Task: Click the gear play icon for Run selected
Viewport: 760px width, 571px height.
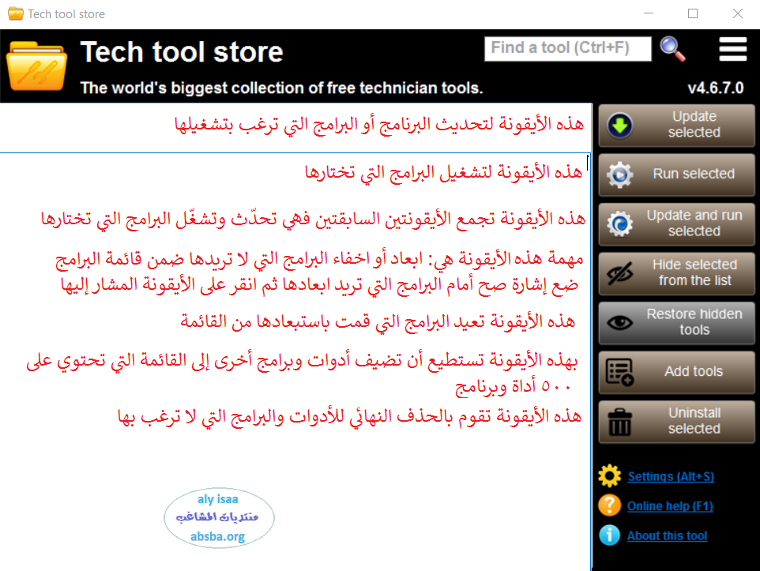Action: (620, 175)
